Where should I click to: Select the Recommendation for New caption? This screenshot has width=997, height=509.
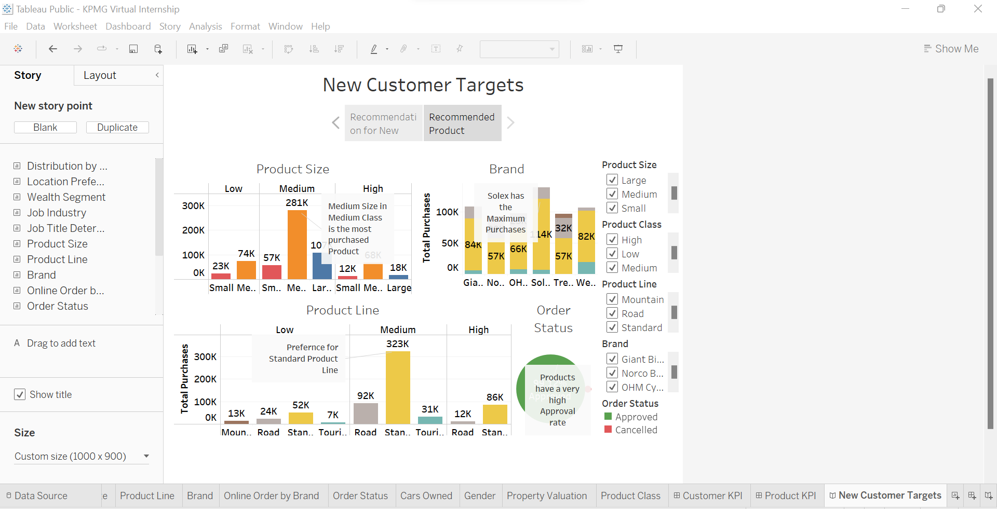tap(384, 123)
